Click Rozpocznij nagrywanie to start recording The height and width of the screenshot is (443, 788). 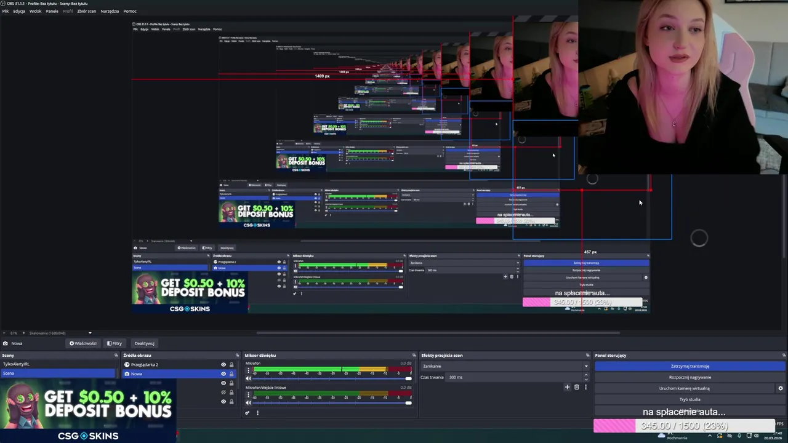click(689, 377)
